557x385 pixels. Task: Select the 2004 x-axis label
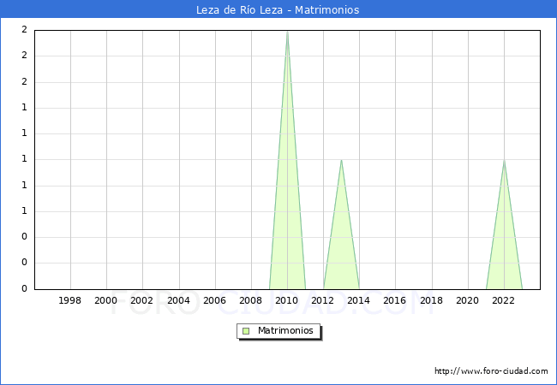point(178,300)
